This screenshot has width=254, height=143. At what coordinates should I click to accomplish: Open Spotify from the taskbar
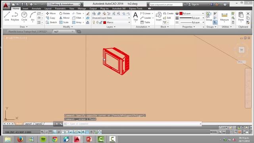(x=43, y=139)
